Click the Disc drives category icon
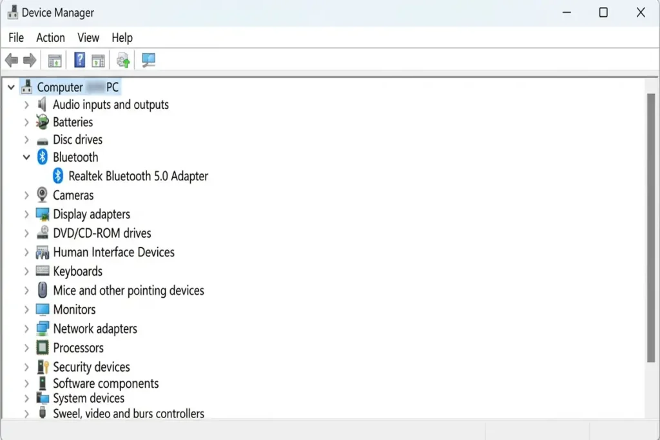 point(42,140)
